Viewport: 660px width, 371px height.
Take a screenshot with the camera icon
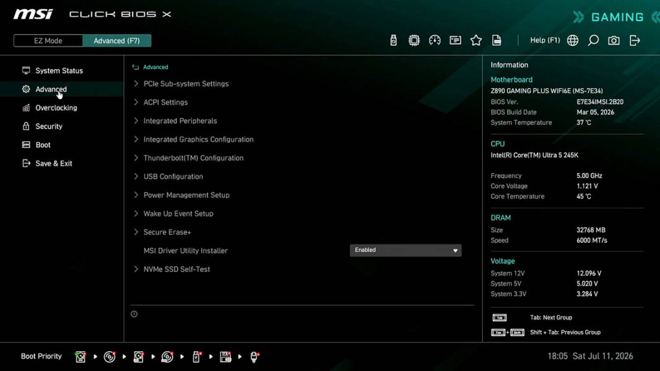pyautogui.click(x=614, y=40)
